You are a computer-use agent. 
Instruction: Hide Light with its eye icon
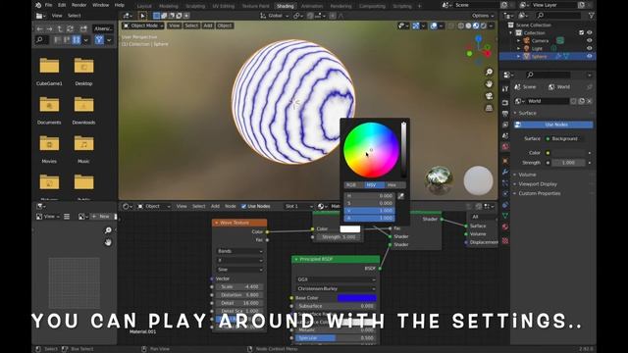[x=589, y=48]
